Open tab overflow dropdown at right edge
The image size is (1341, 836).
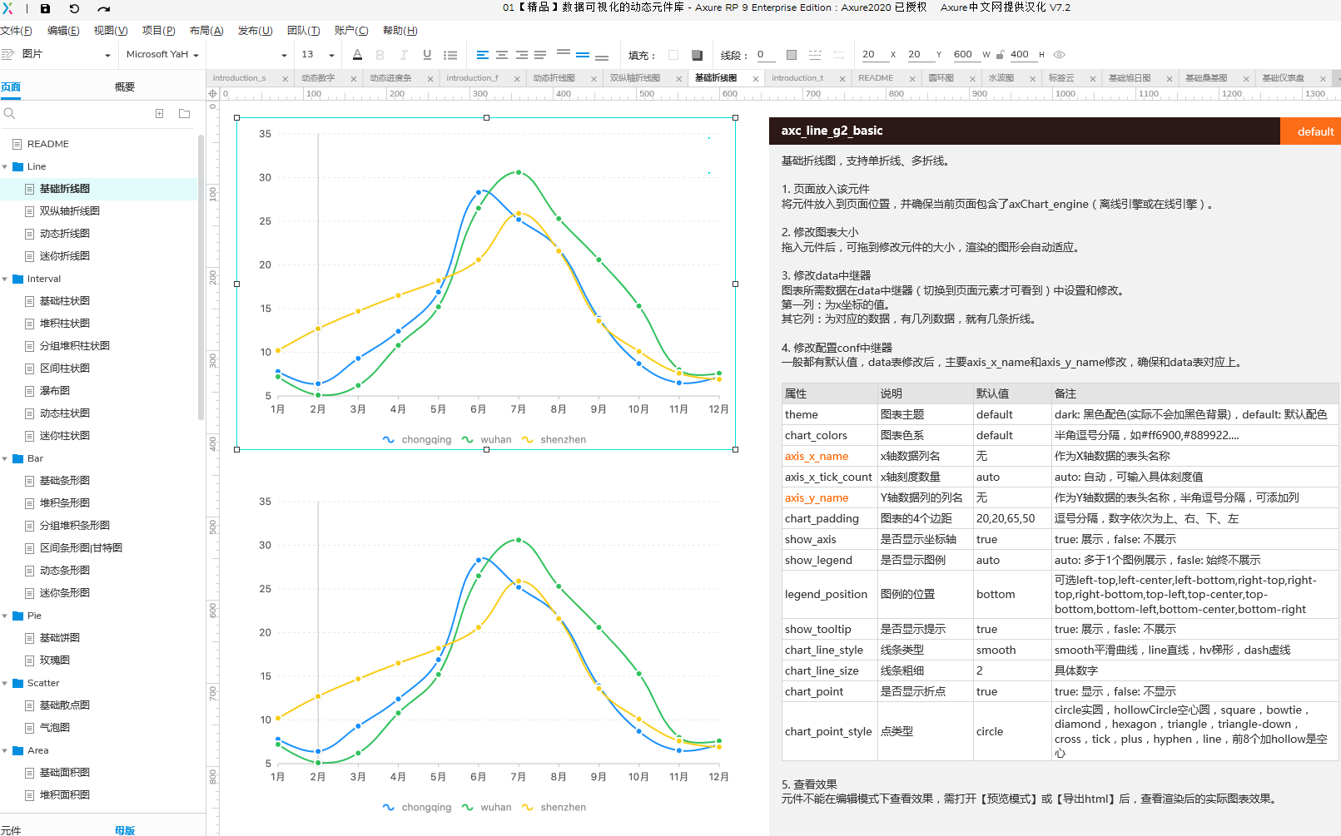[x=1337, y=79]
